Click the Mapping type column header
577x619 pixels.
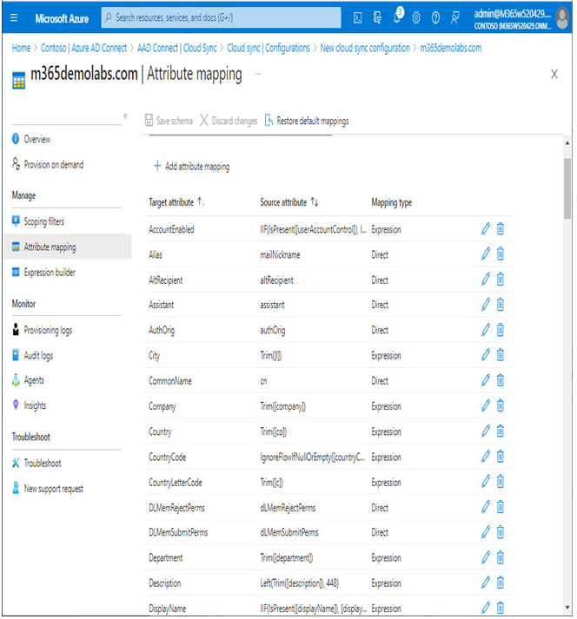pos(391,202)
